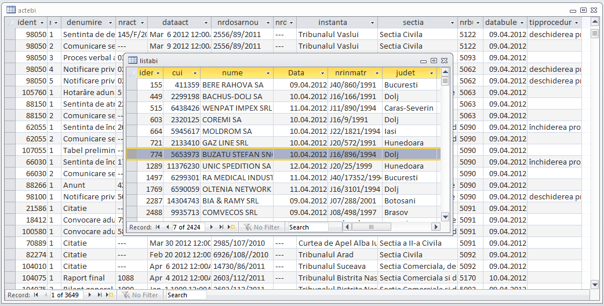Image resolution: width=604 pixels, height=306 pixels.
Task: Go to first record in listabi
Action: (x=158, y=227)
